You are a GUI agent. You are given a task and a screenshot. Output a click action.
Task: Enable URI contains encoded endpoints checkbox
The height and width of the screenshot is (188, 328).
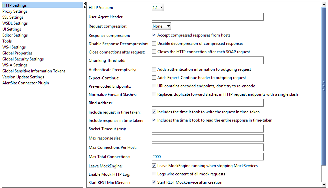pyautogui.click(x=154, y=86)
